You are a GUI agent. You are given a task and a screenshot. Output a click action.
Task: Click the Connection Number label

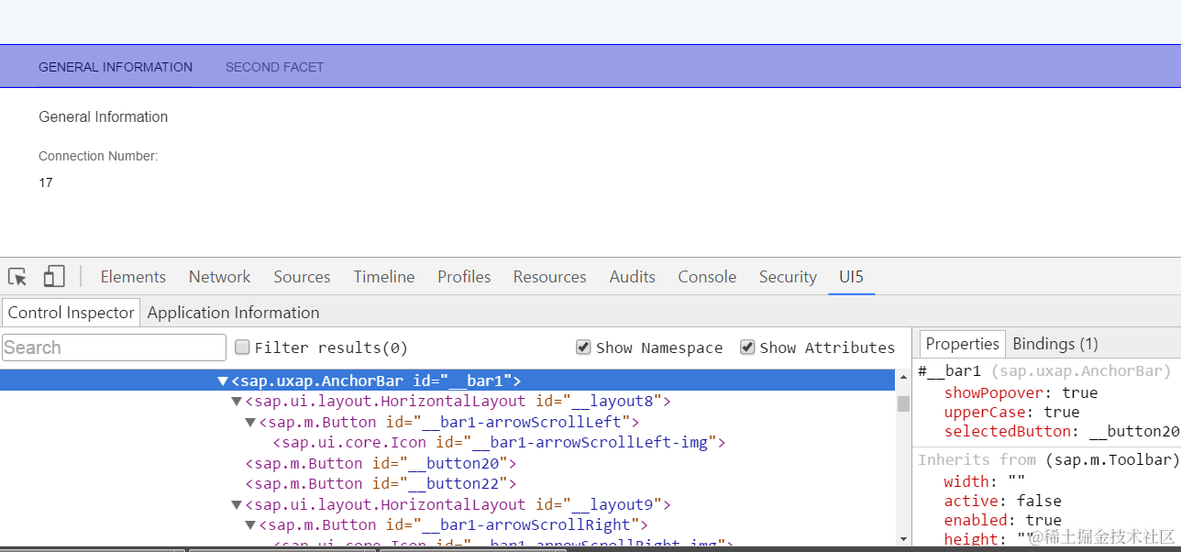(x=98, y=156)
